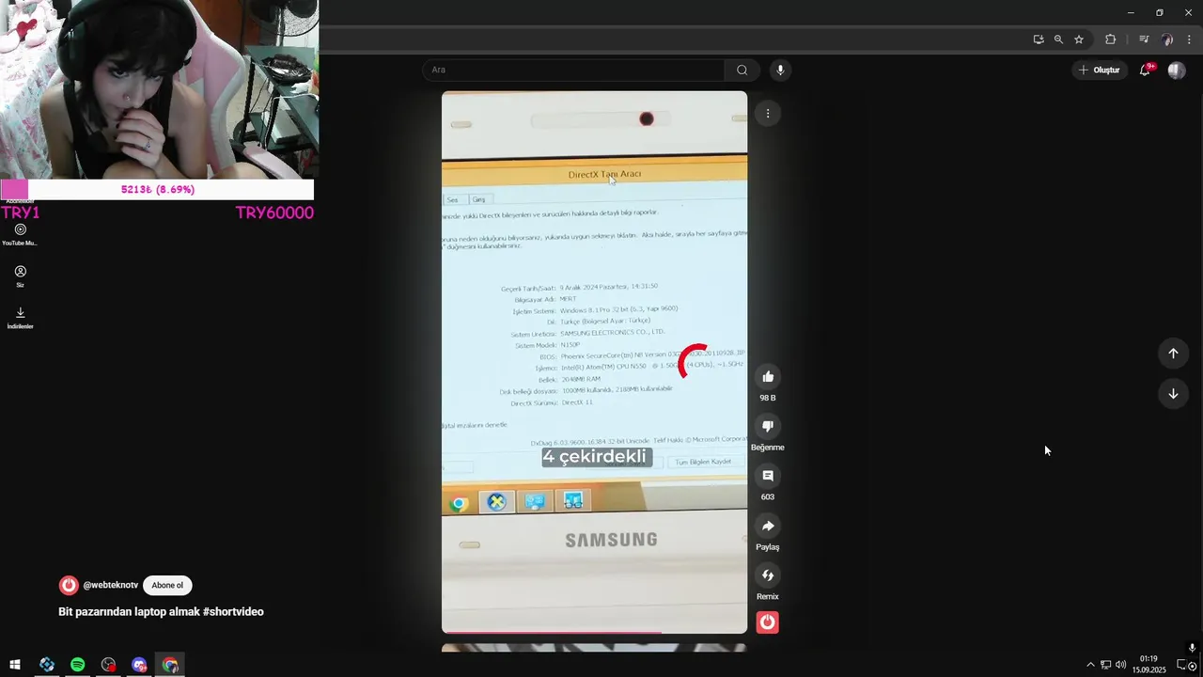Open OBS Studio from the taskbar
The image size is (1203, 677).
point(108,665)
